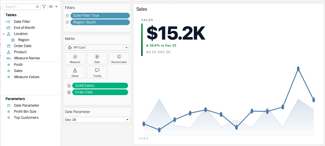The width and height of the screenshot is (325, 146).
Task: Click the search magnifier icon
Action: click(x=37, y=7)
